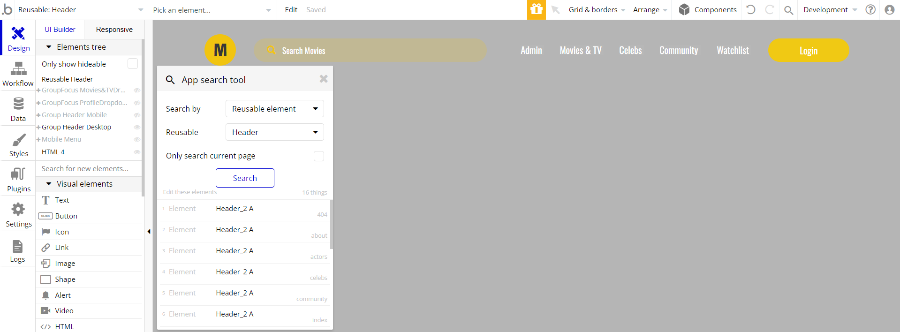This screenshot has height=332, width=900.
Task: Open the Arrange dropdown
Action: [650, 10]
